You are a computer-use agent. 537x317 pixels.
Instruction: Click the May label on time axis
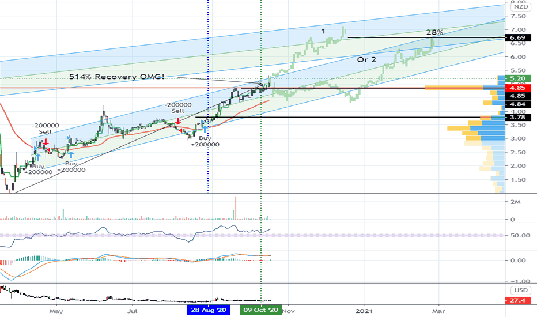coord(56,311)
